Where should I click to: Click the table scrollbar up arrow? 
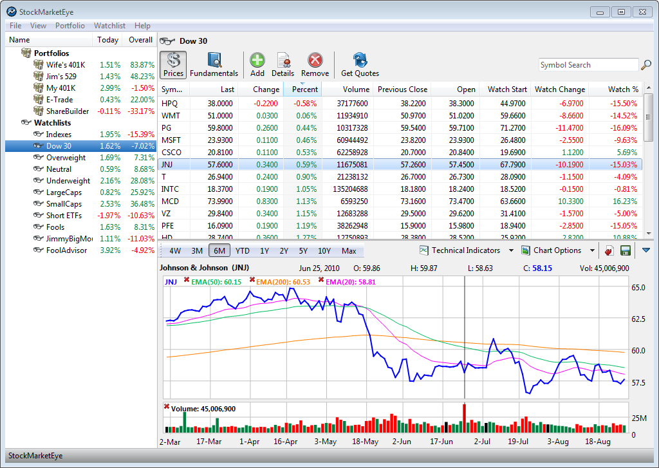(x=649, y=88)
